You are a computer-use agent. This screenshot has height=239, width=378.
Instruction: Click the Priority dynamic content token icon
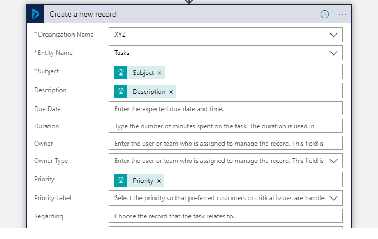(x=122, y=180)
